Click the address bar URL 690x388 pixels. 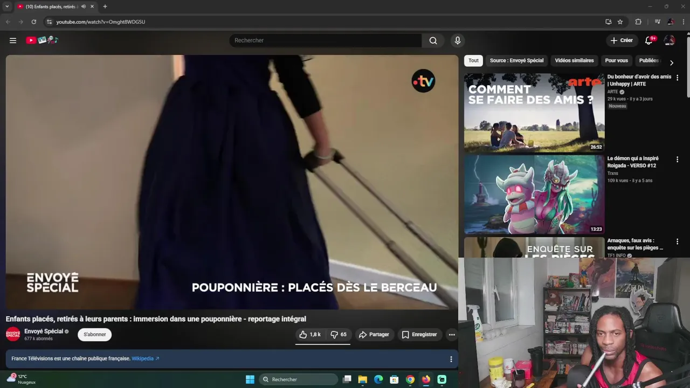pos(100,22)
